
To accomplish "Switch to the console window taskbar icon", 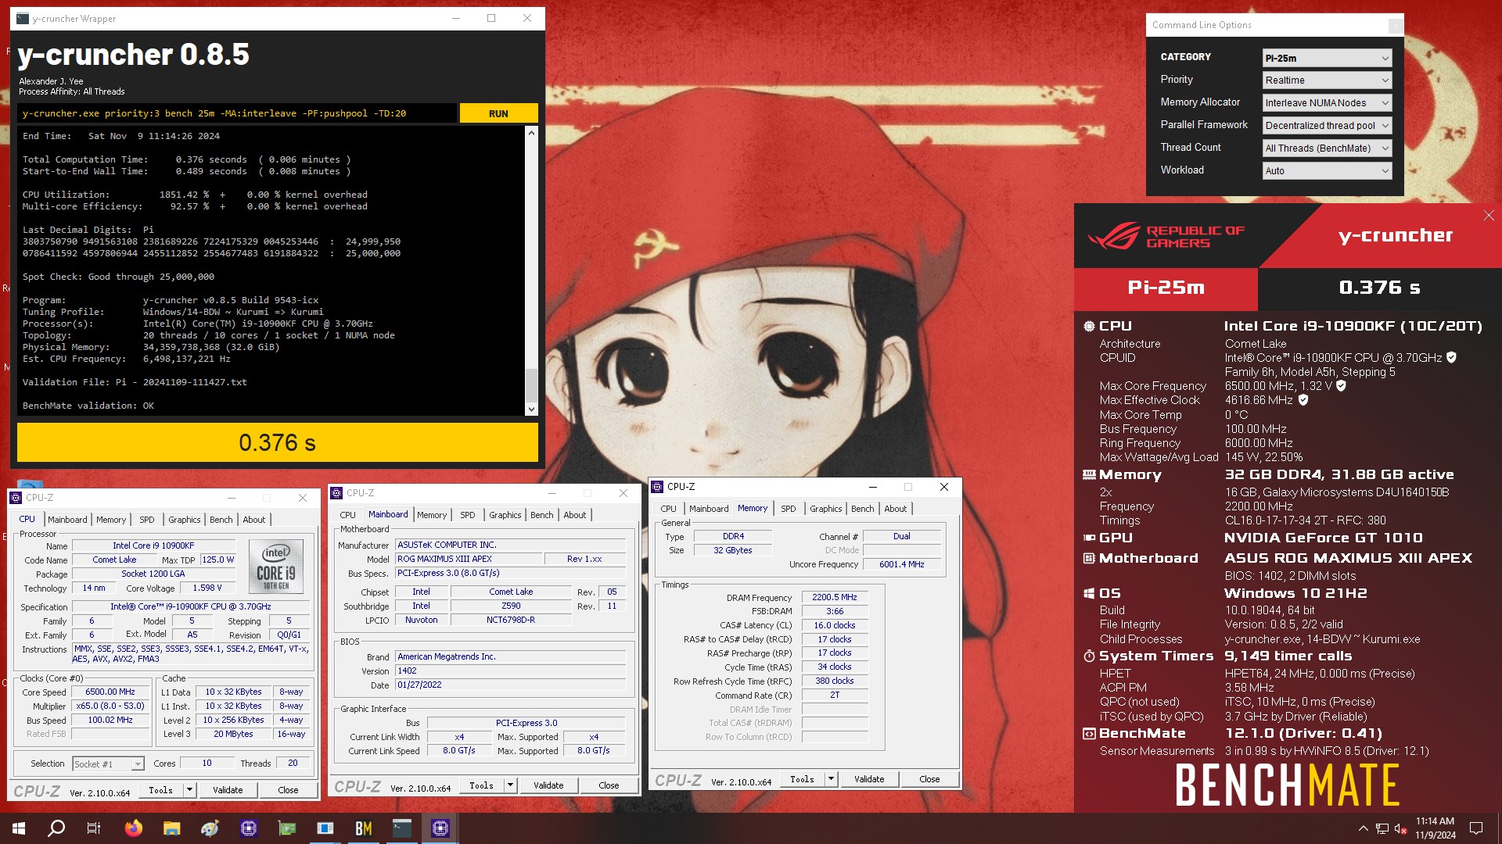I will (x=402, y=828).
